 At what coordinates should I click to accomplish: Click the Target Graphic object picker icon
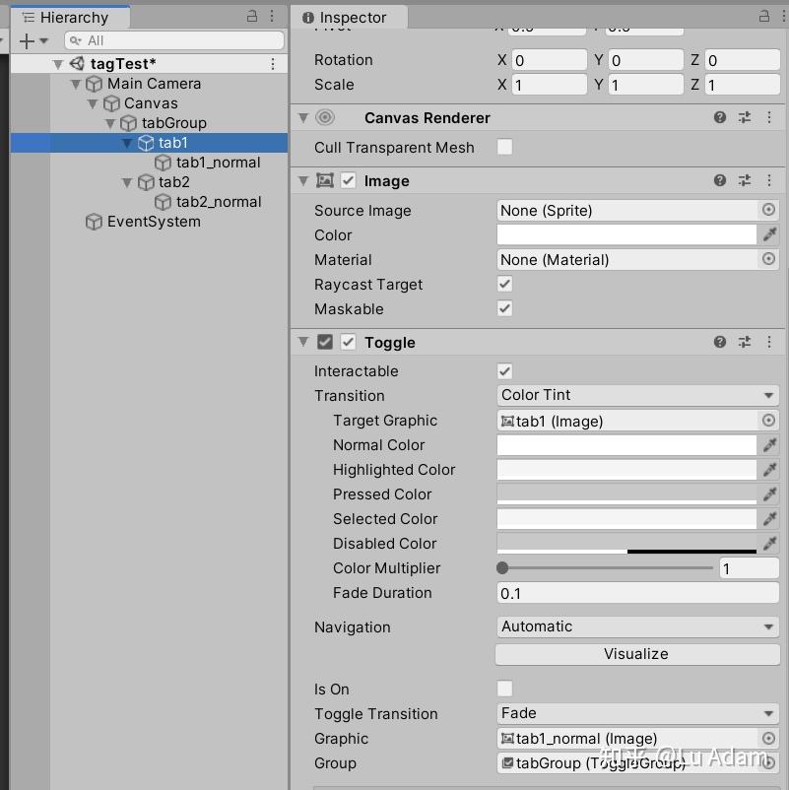pyautogui.click(x=769, y=421)
